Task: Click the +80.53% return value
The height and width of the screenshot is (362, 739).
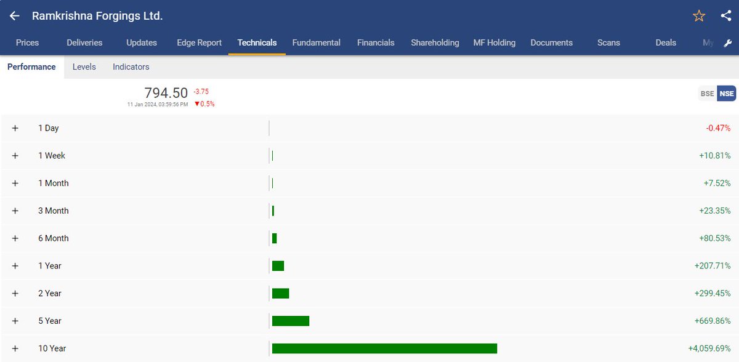Action: pyautogui.click(x=714, y=238)
